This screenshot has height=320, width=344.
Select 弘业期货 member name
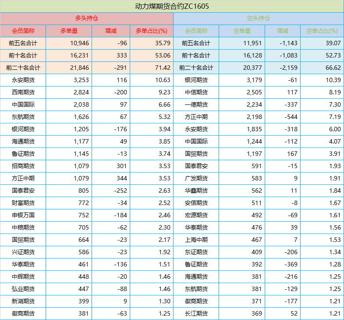pyautogui.click(x=23, y=289)
